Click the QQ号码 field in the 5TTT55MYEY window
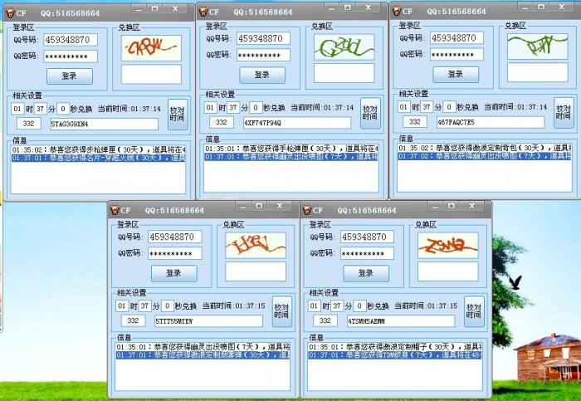This screenshot has width=581, height=401. [x=175, y=237]
